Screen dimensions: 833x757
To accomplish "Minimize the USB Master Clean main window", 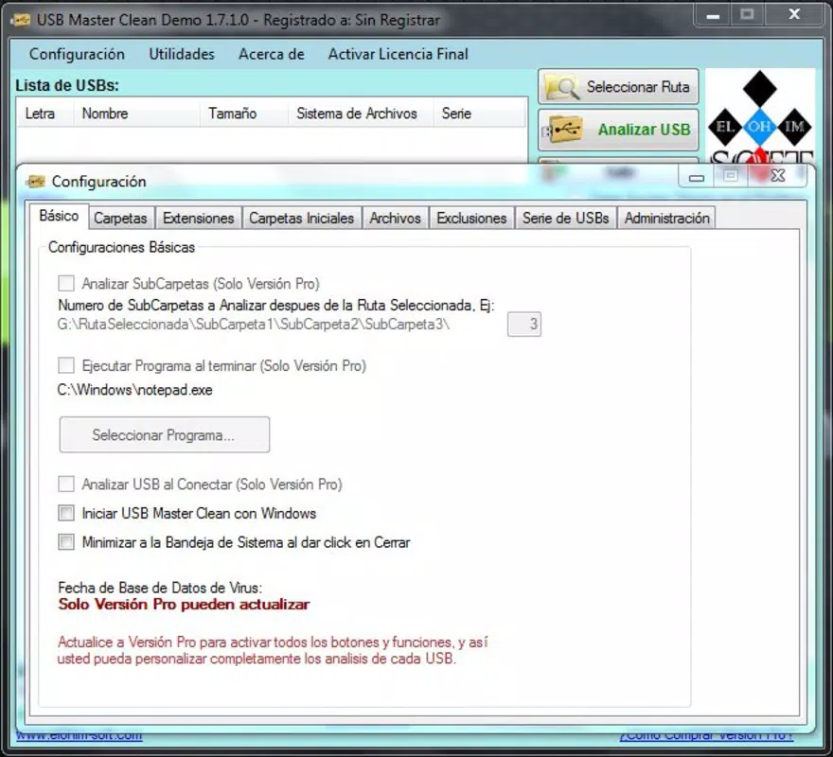I will pyautogui.click(x=713, y=15).
